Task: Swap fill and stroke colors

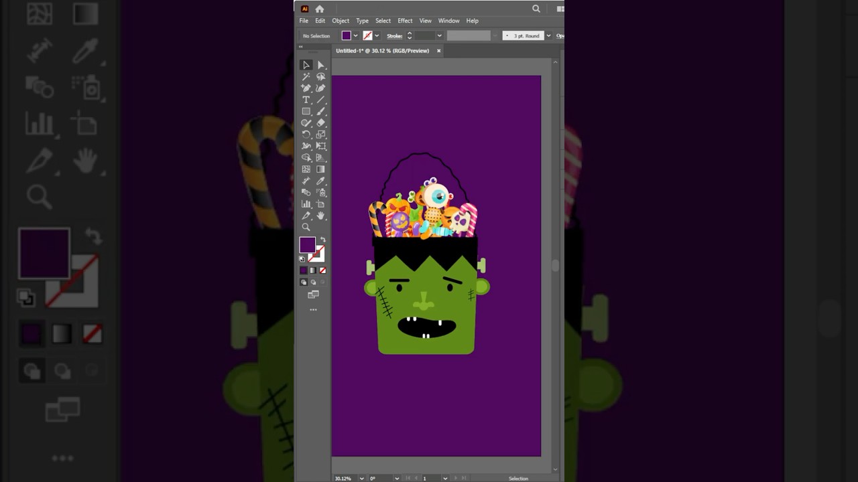Action: (323, 240)
